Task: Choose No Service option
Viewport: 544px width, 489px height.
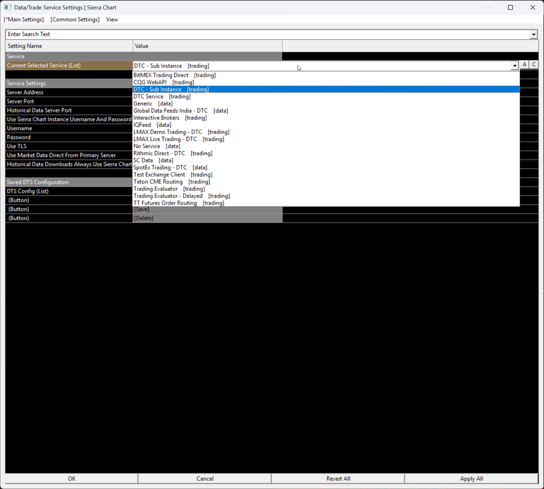Action: (326, 146)
